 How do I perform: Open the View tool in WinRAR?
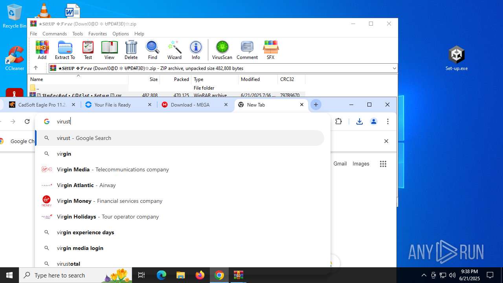[x=109, y=50]
